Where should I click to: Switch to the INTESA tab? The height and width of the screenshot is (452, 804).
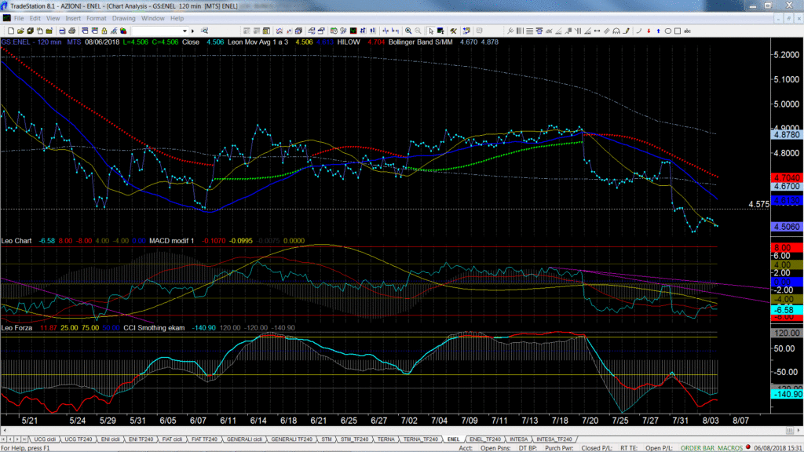point(518,439)
